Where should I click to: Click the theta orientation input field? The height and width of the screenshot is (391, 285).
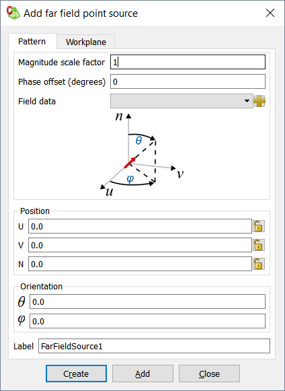point(147,301)
